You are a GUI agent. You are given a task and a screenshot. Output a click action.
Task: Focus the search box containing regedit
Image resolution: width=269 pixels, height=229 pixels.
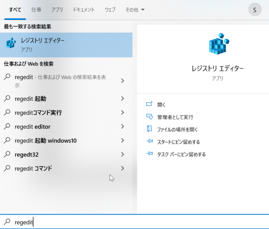(134, 222)
